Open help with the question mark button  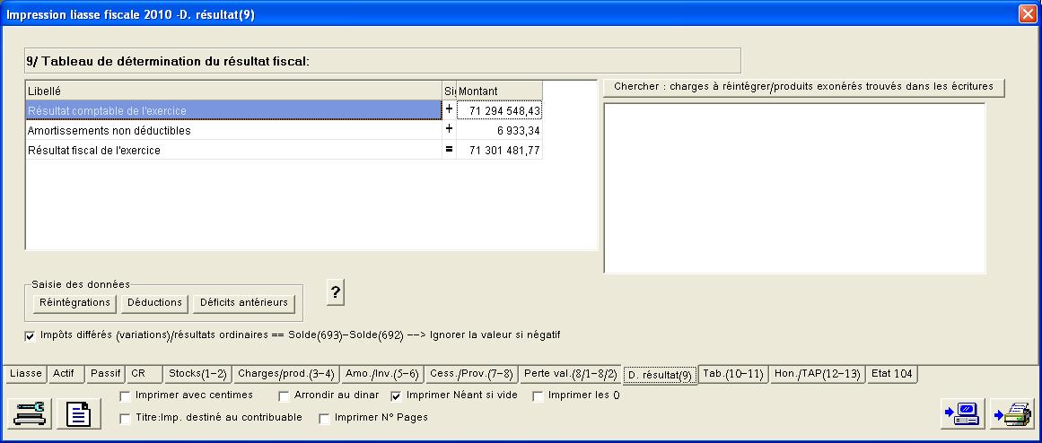coord(336,292)
